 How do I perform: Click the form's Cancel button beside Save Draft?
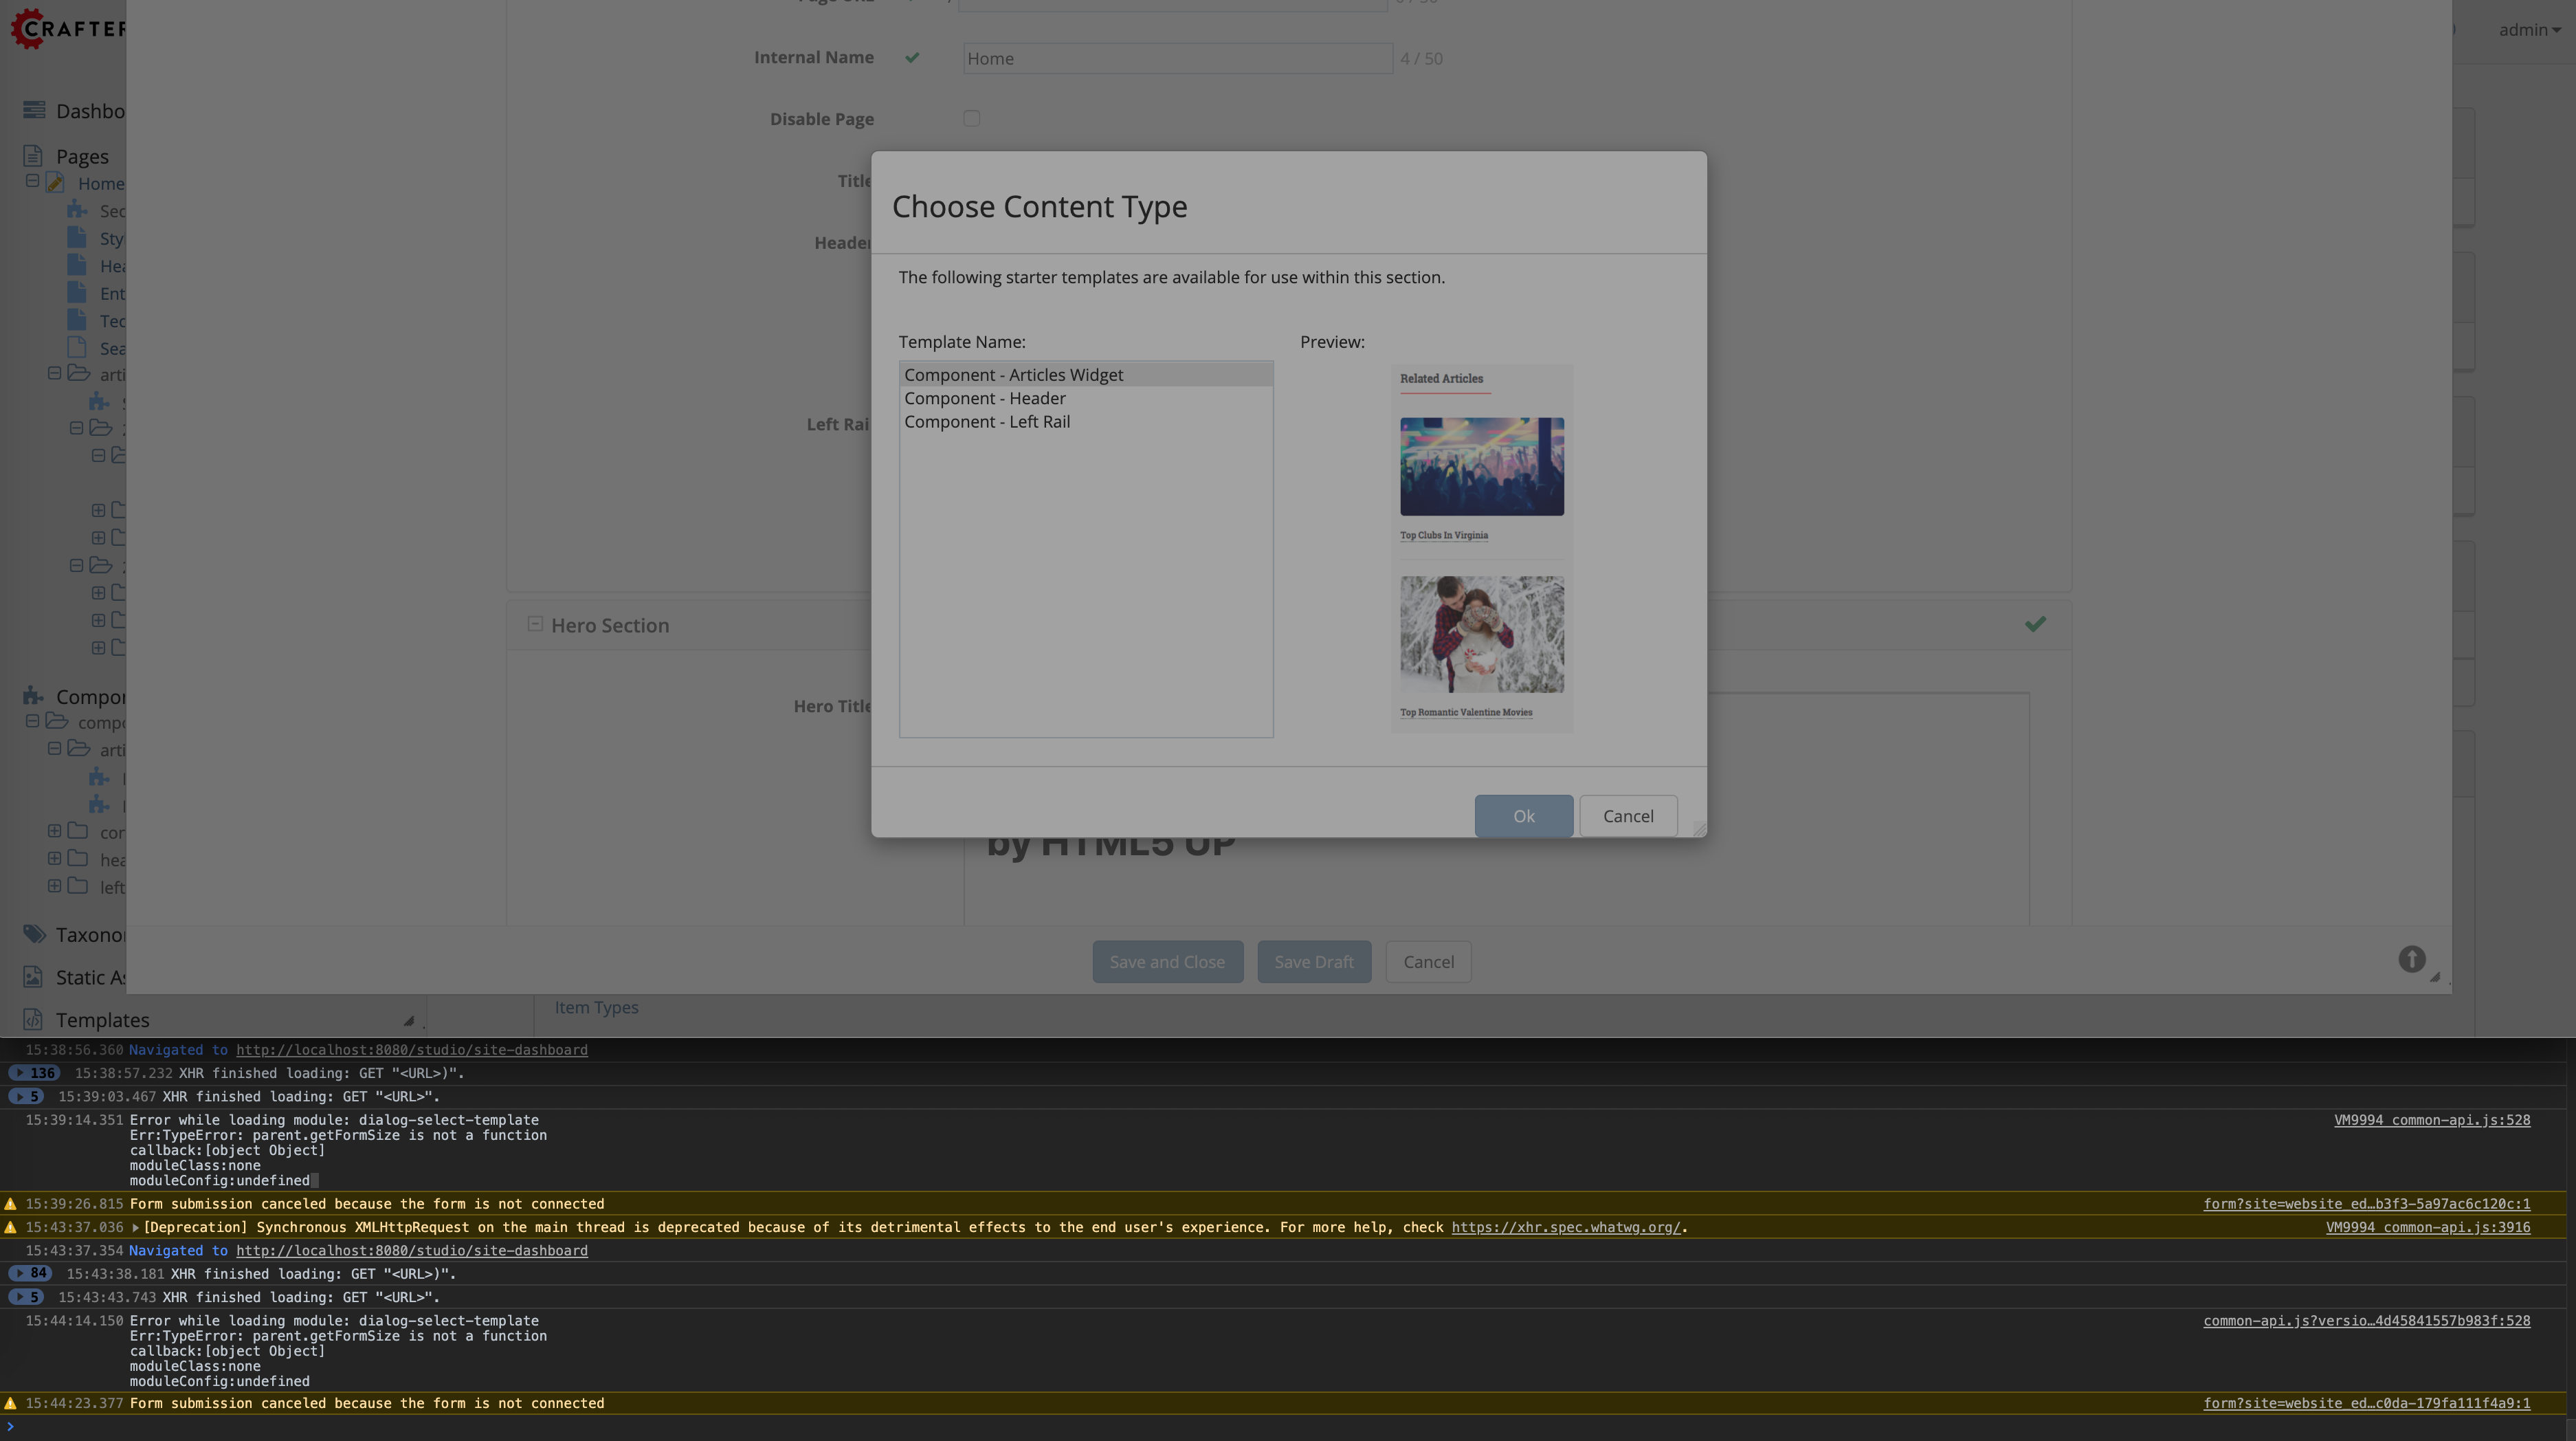[x=1428, y=962]
